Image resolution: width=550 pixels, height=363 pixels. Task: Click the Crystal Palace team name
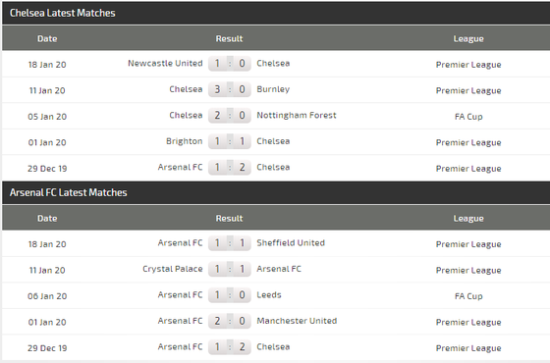coord(173,269)
